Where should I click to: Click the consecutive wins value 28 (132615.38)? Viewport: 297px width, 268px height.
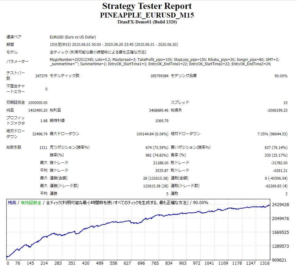tap(156, 178)
